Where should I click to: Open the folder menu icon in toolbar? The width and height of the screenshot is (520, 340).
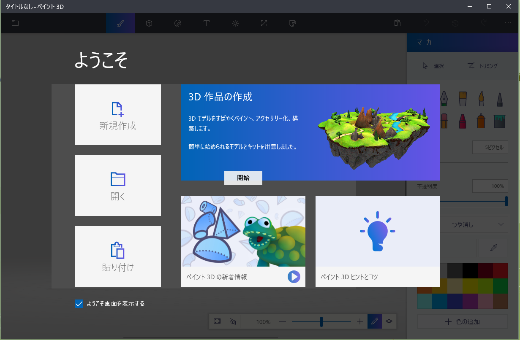[x=15, y=23]
